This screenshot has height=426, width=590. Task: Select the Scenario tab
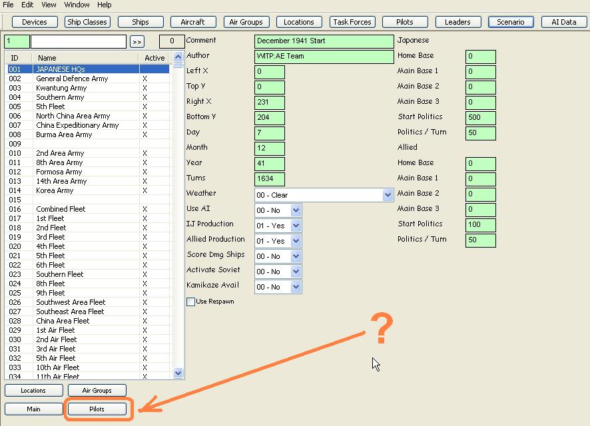click(511, 22)
